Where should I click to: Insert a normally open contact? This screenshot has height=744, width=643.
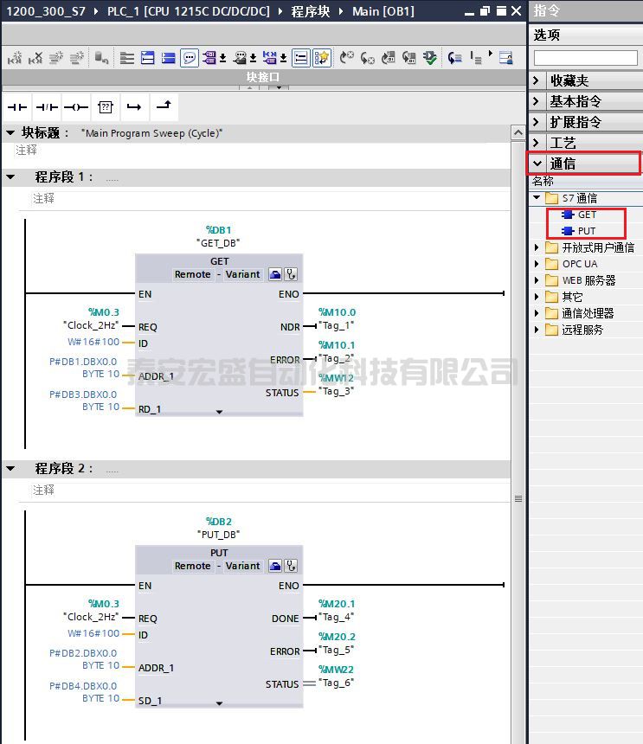(17, 107)
